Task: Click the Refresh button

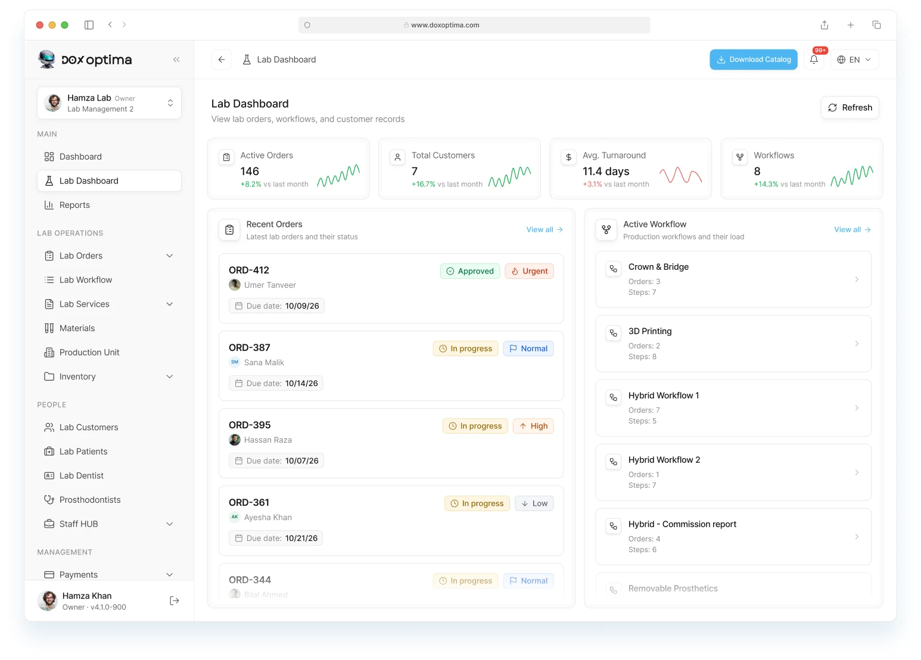Action: (850, 108)
